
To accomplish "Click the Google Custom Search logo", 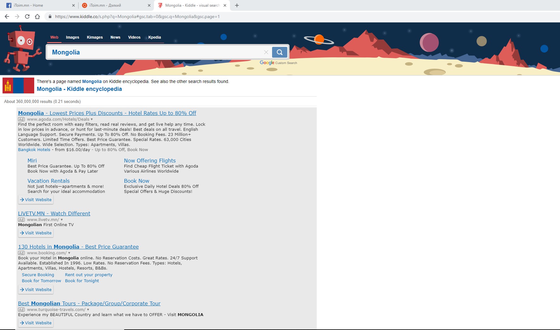I will pos(278,63).
